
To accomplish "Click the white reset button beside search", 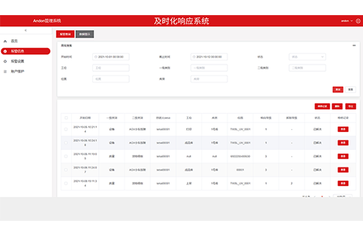I will (x=351, y=90).
